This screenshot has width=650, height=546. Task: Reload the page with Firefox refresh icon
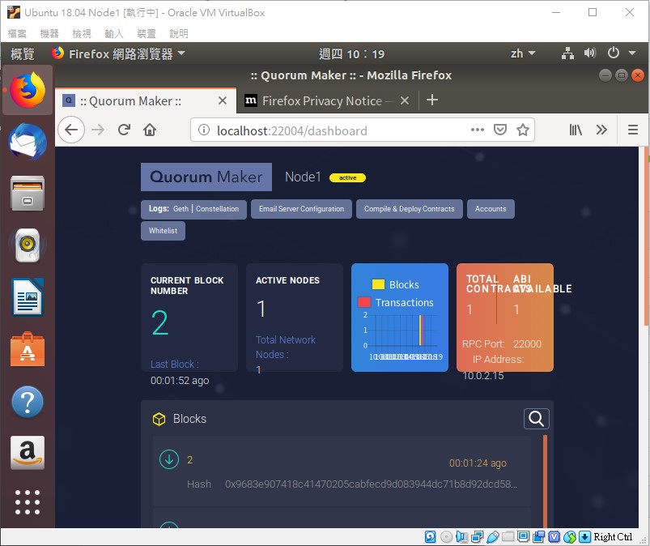tap(124, 130)
